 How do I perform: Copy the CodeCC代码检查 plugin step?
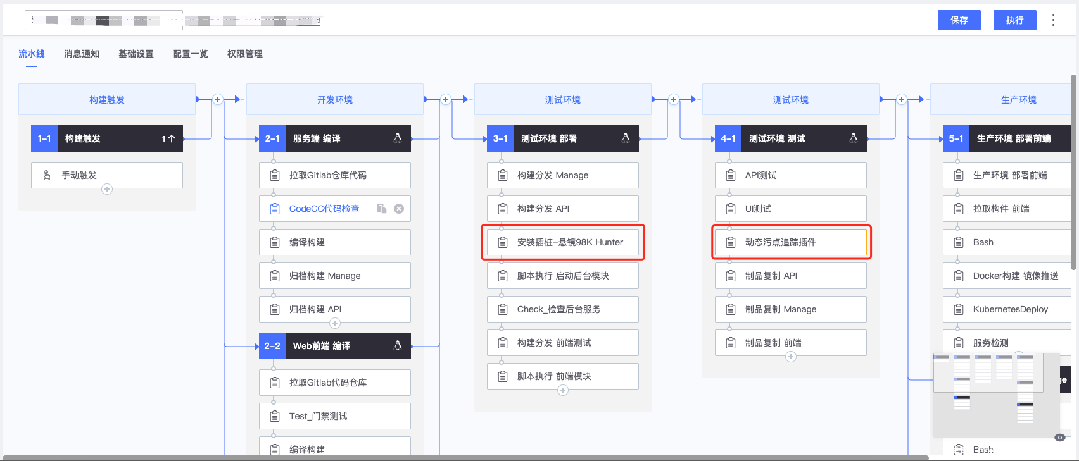click(381, 209)
